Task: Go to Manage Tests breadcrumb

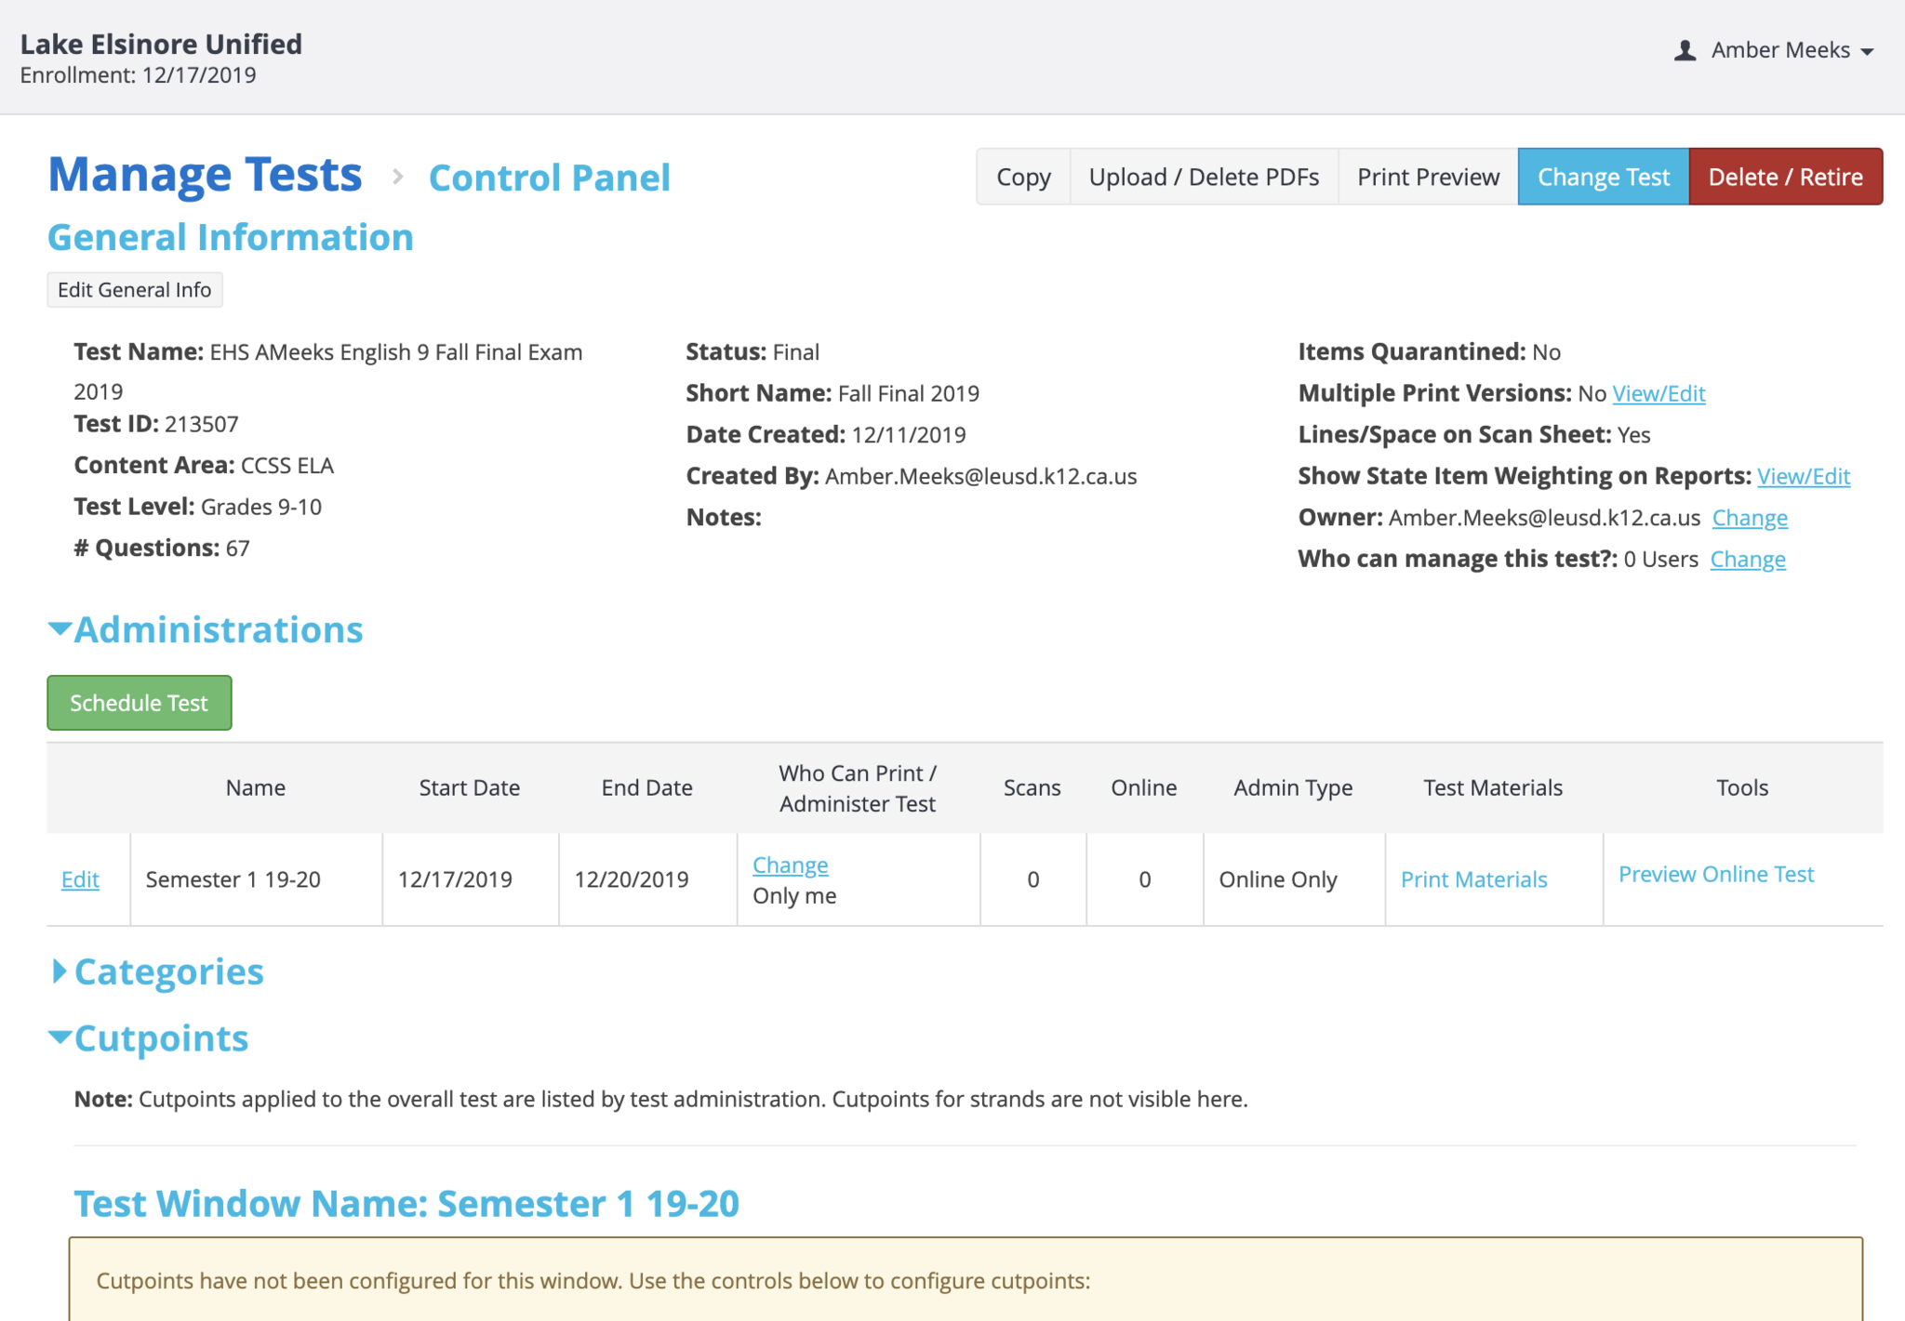Action: pos(205,175)
